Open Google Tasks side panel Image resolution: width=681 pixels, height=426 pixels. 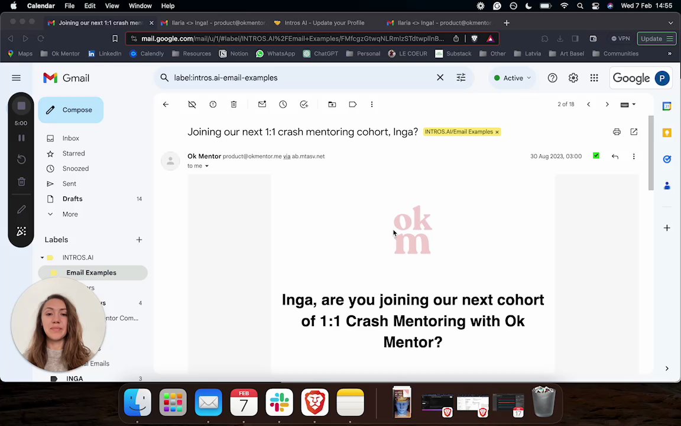point(667,160)
